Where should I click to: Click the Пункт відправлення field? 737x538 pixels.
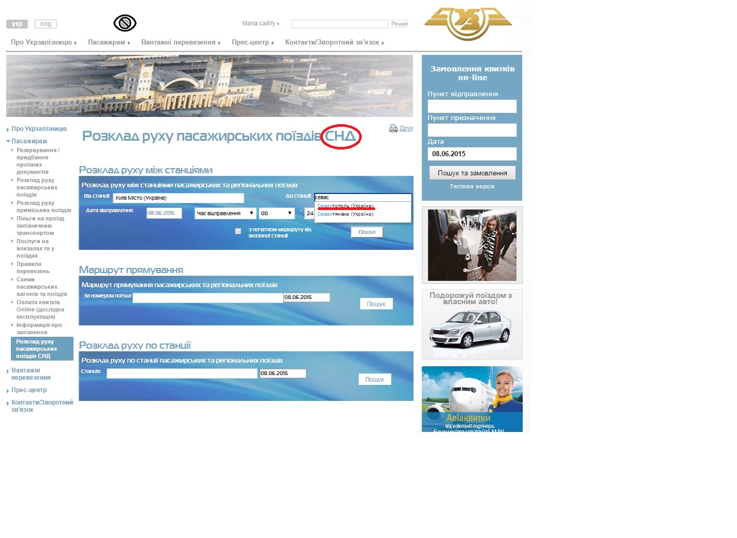tap(472, 106)
